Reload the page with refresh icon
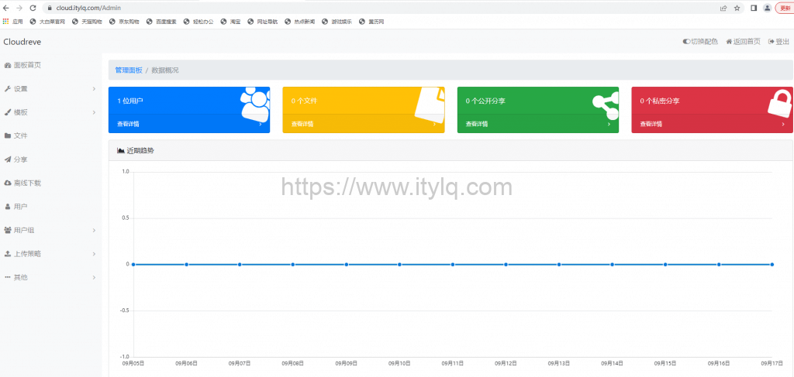 point(33,8)
